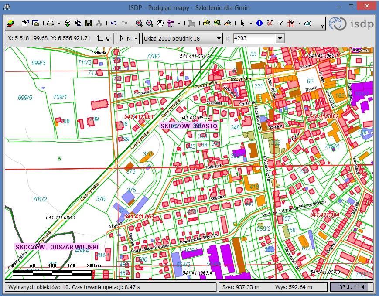
Task: Click the greyed polygon shape icon
Action: [x=191, y=23]
